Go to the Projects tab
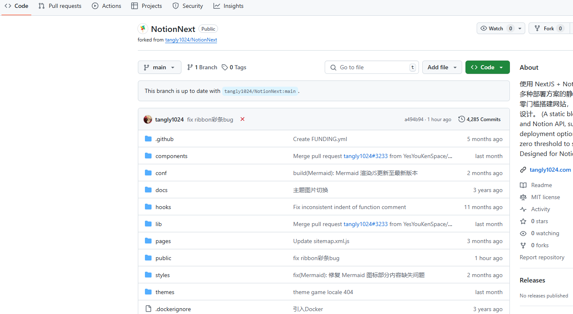573x314 pixels. point(147,6)
